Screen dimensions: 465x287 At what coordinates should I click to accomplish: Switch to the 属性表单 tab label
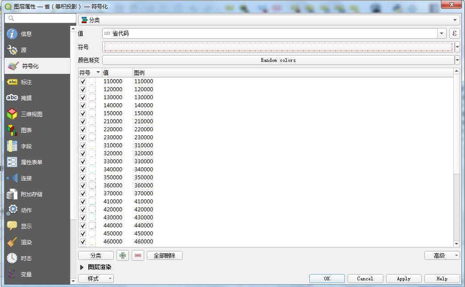[x=31, y=162]
